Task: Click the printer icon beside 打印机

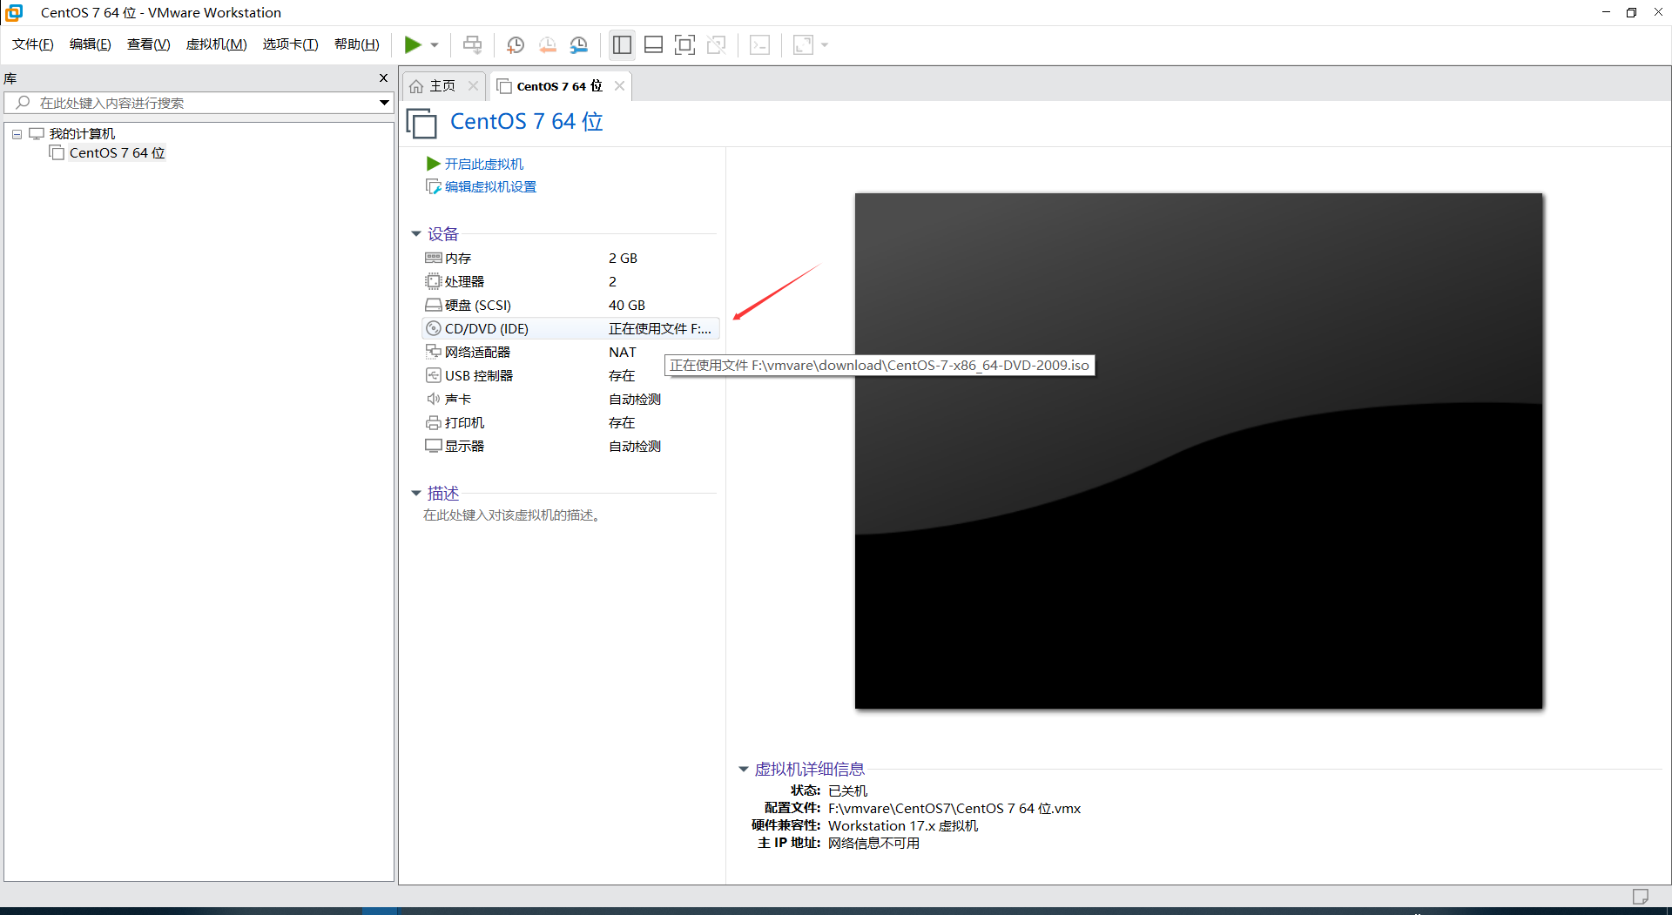Action: (x=434, y=422)
